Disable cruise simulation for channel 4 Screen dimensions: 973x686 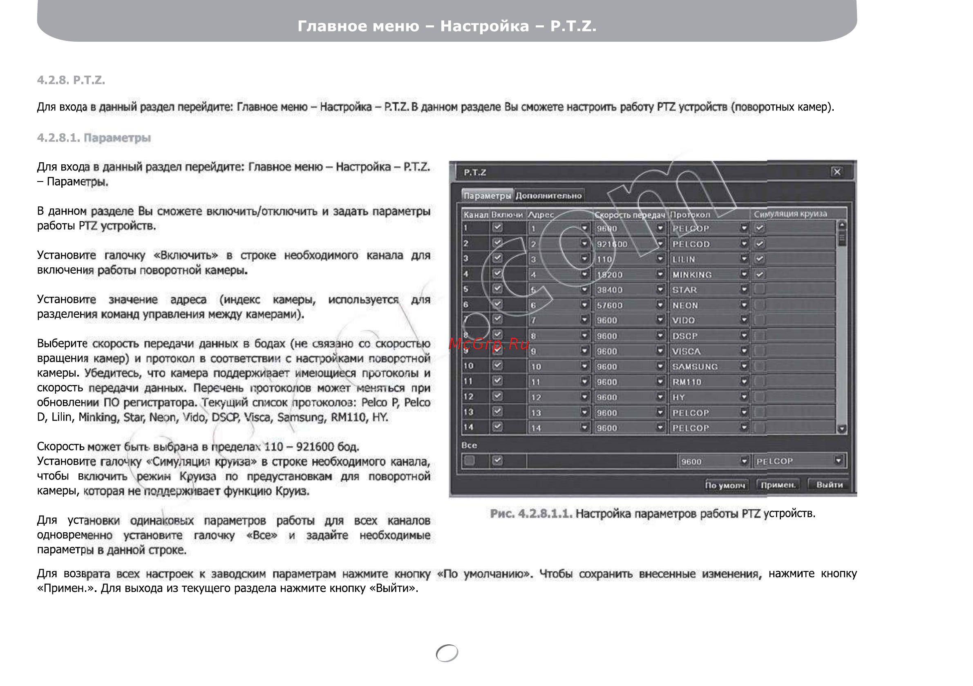(759, 274)
